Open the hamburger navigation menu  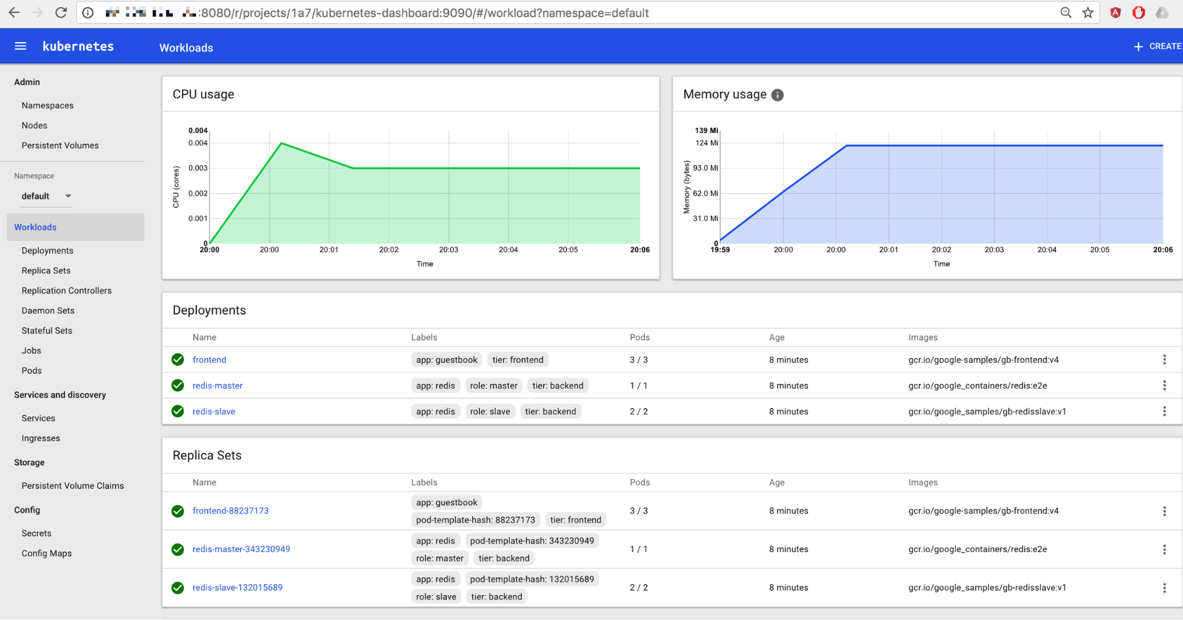(20, 46)
